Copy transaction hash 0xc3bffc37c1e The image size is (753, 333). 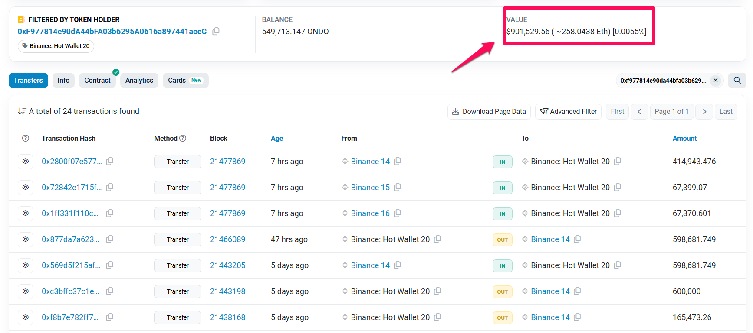point(110,291)
